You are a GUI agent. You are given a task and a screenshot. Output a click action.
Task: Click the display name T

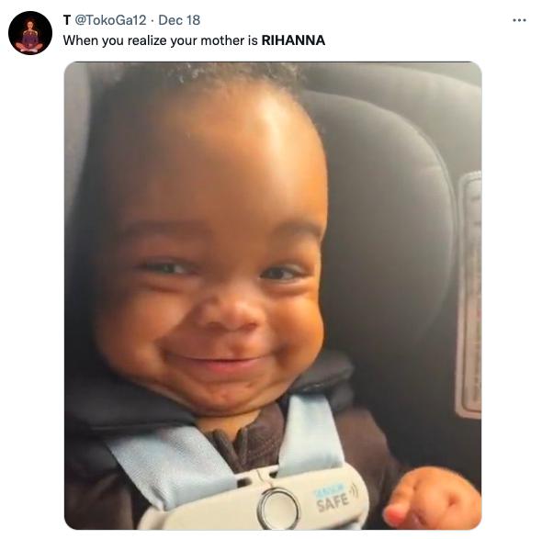point(67,20)
